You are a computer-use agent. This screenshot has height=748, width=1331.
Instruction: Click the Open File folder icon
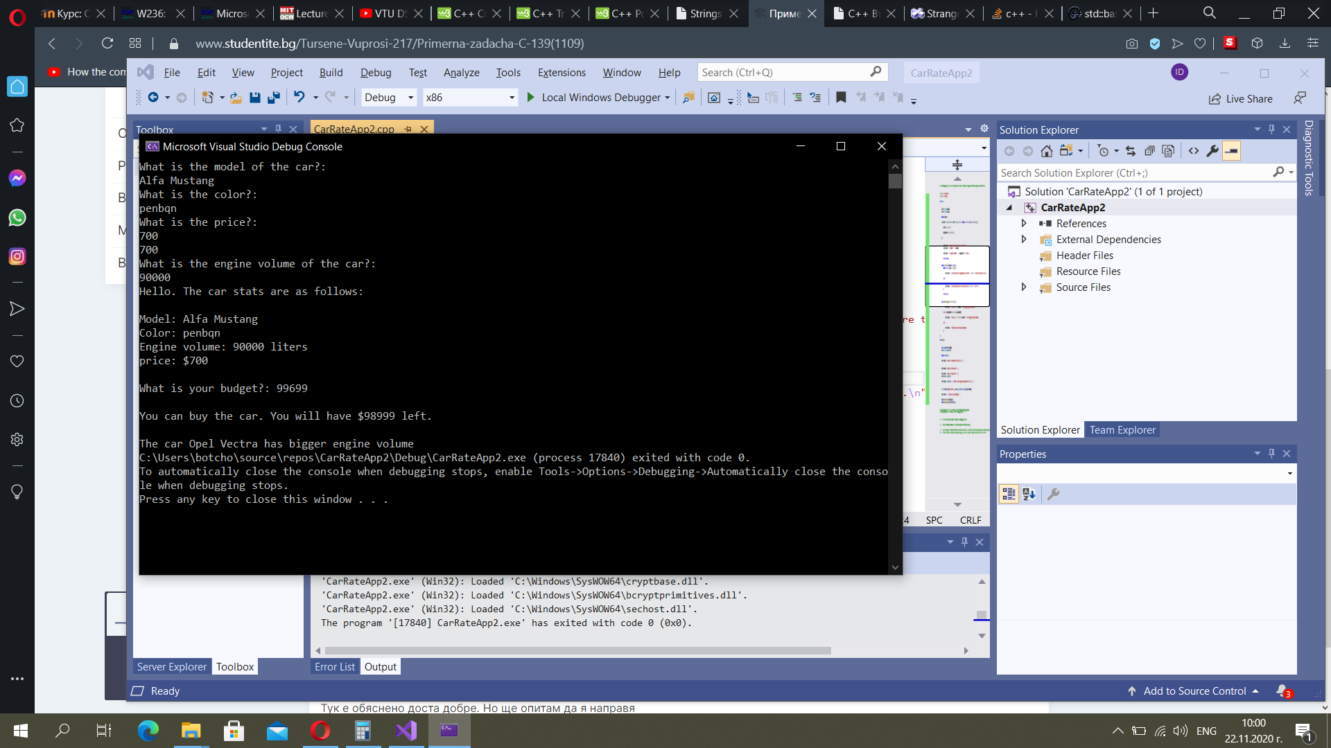point(236,98)
